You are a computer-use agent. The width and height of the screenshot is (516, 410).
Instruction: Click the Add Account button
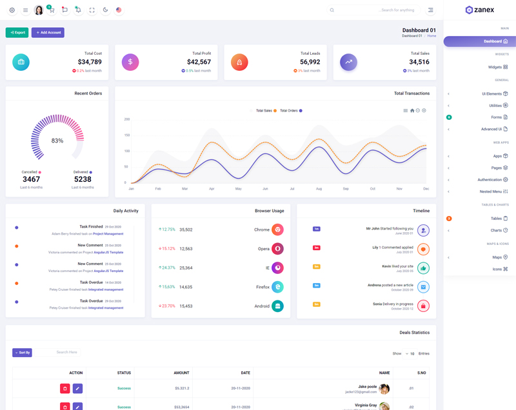(x=48, y=32)
